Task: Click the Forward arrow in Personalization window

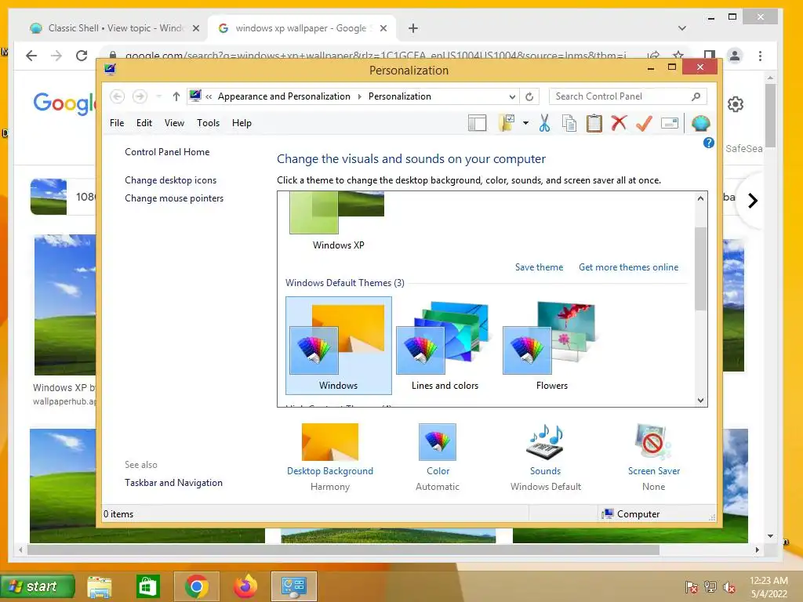Action: tap(140, 96)
